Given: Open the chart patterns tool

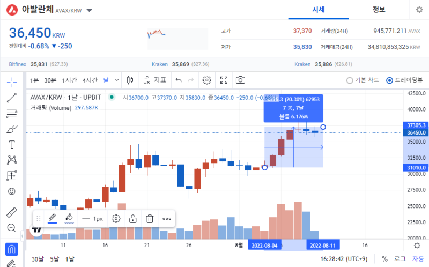Looking at the screenshot, I should click(11, 160).
